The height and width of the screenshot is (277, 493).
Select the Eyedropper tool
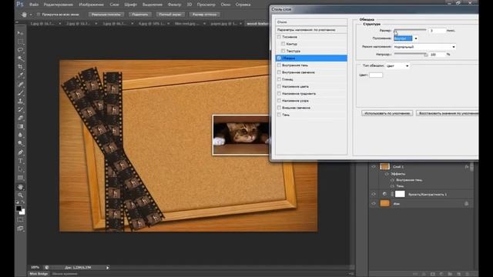tap(21, 75)
